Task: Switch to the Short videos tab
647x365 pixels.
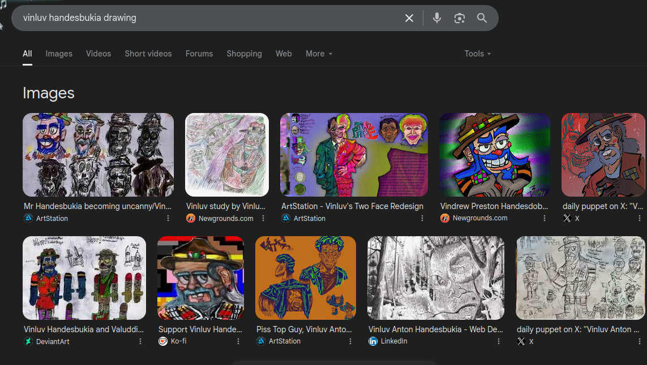Action: pos(148,54)
